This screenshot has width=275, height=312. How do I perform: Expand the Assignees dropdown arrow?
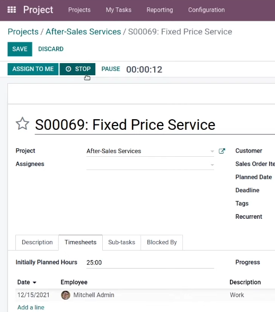(212, 165)
